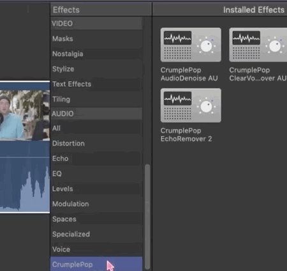Viewport: 287px width, 271px height.
Task: Select the Distortion audio category
Action: 96,143
